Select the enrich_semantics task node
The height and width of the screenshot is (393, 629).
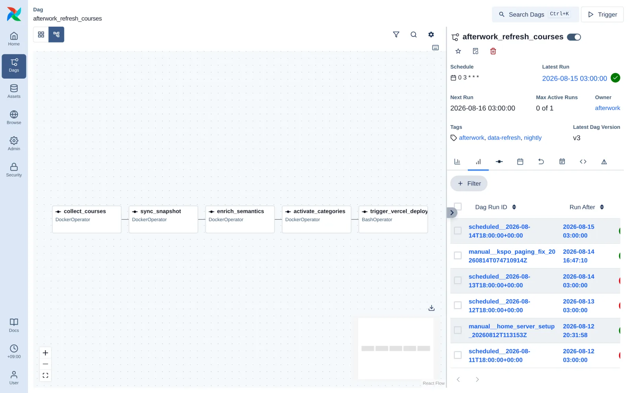[x=240, y=219]
